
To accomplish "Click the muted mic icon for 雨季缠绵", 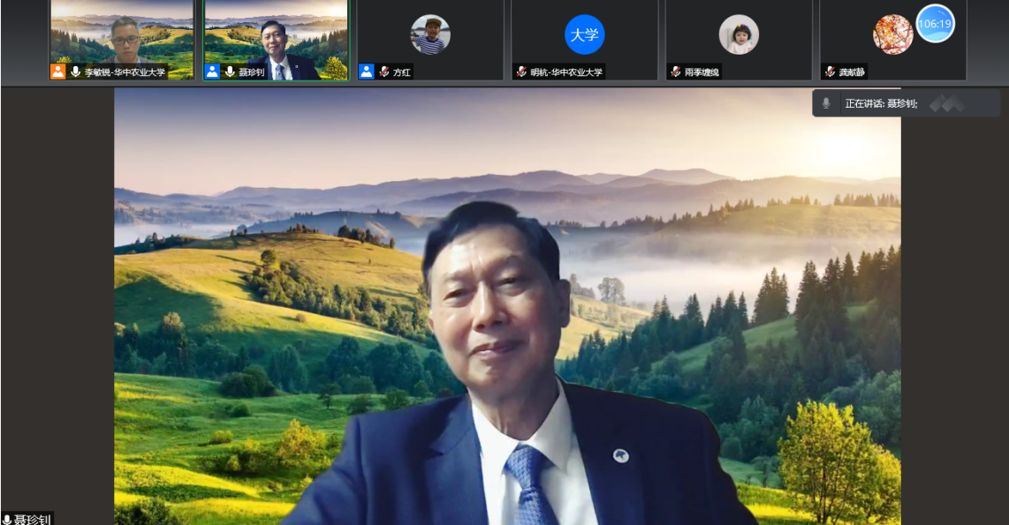I will pyautogui.click(x=675, y=71).
